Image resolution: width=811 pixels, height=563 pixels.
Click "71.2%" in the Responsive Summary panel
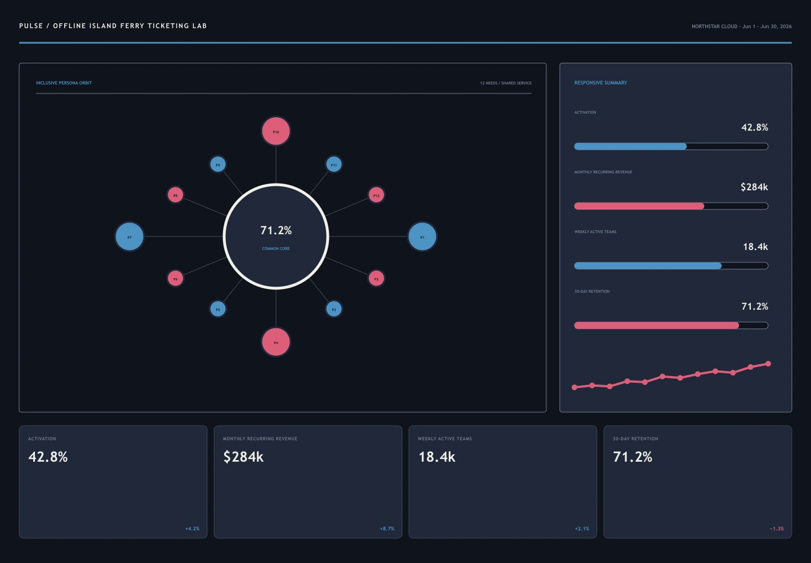(x=755, y=306)
